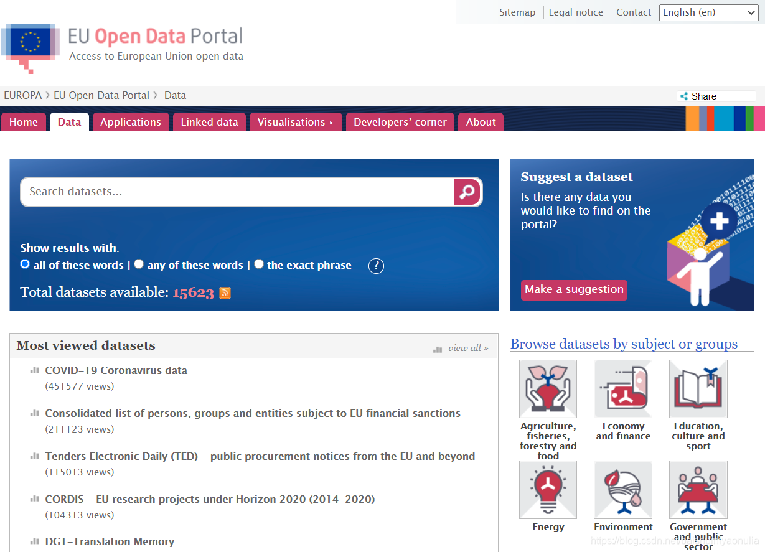Screen dimensions: 765x552
Task: Select the Data tab
Action: 69,122
